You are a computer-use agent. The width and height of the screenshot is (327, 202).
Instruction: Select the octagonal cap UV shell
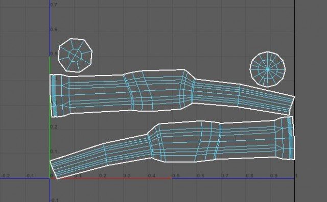[75, 55]
